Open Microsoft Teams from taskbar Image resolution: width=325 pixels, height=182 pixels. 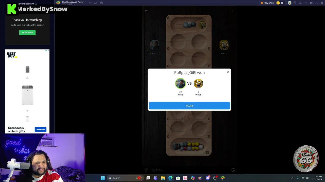155,178
